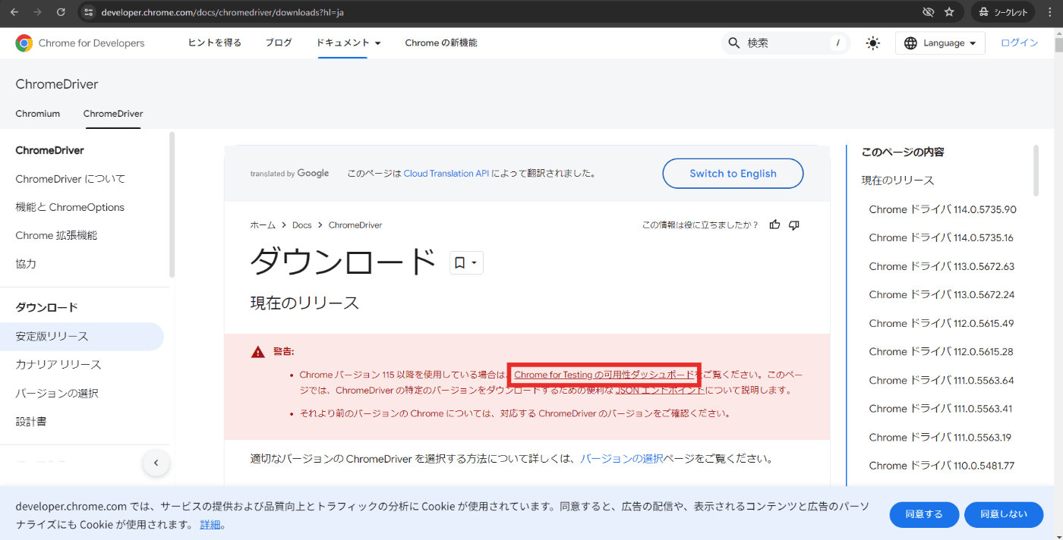
Task: Click the tracking protection eye icon
Action: (928, 12)
